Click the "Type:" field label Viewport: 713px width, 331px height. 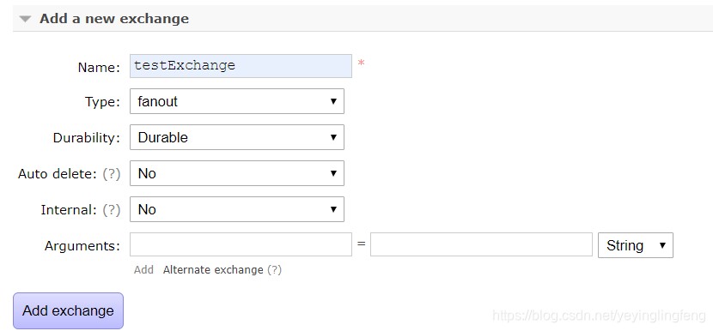[x=102, y=102]
